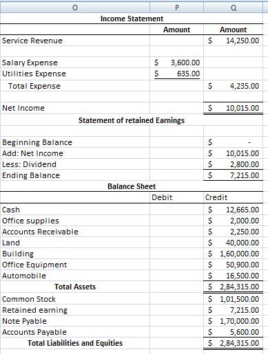268x354 pixels.
Task: Click the Office Equipment label
Action: click(x=34, y=265)
